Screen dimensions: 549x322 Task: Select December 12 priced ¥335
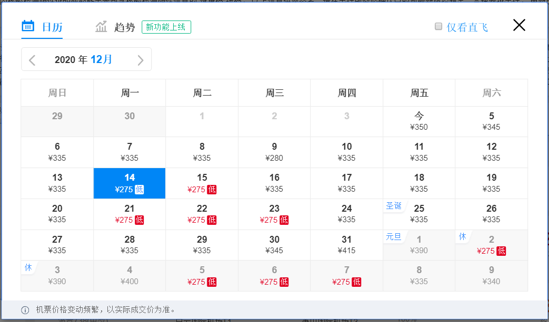tap(492, 152)
